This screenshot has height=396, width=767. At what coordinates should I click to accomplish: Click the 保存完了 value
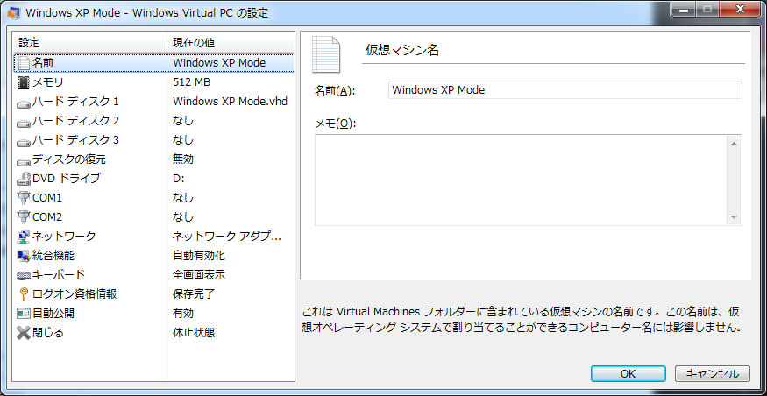pyautogui.click(x=194, y=294)
